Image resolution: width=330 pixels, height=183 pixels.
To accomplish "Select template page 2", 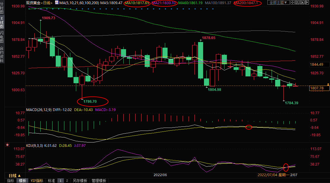I will coord(67,181).
